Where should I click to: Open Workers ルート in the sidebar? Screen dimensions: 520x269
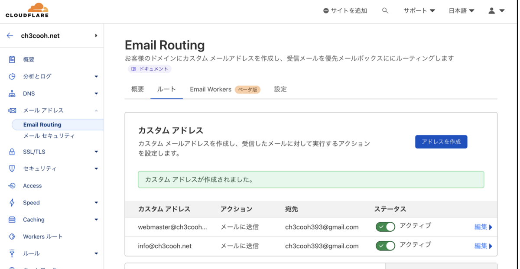[43, 237]
